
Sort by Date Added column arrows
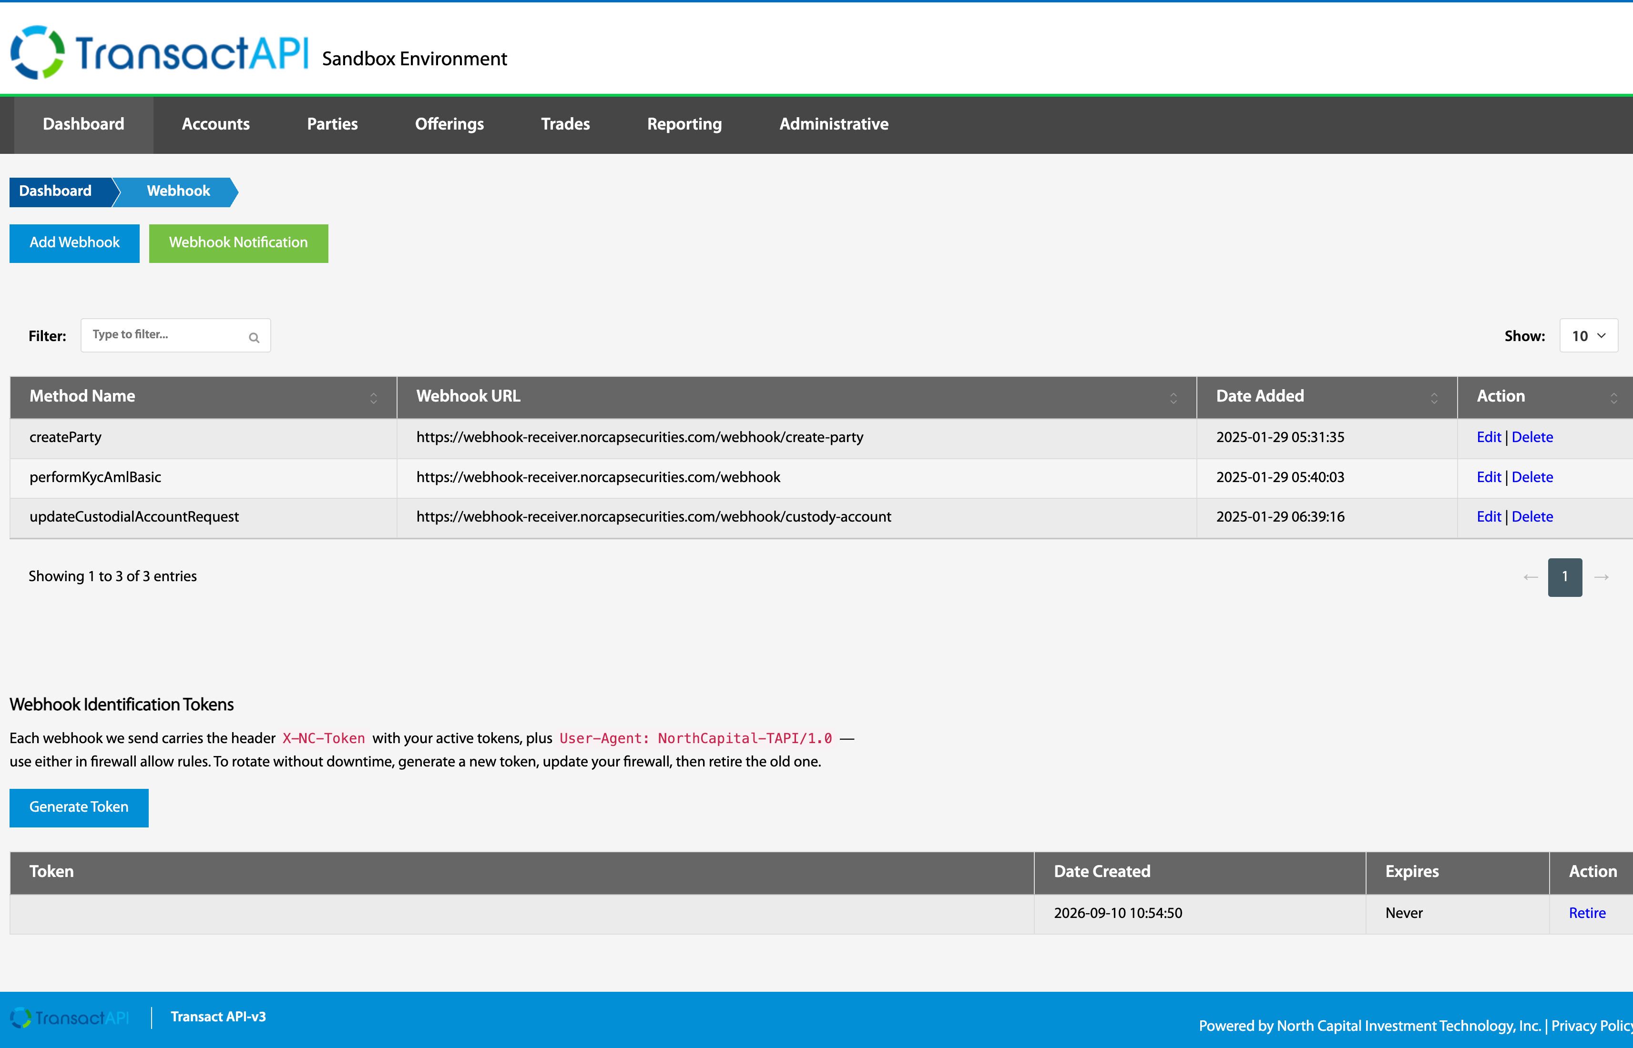pyautogui.click(x=1434, y=398)
